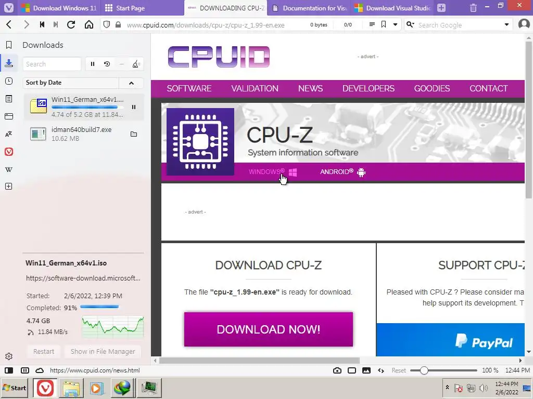Expand the search field history dropdown
This screenshot has width=533, height=399.
click(506, 25)
